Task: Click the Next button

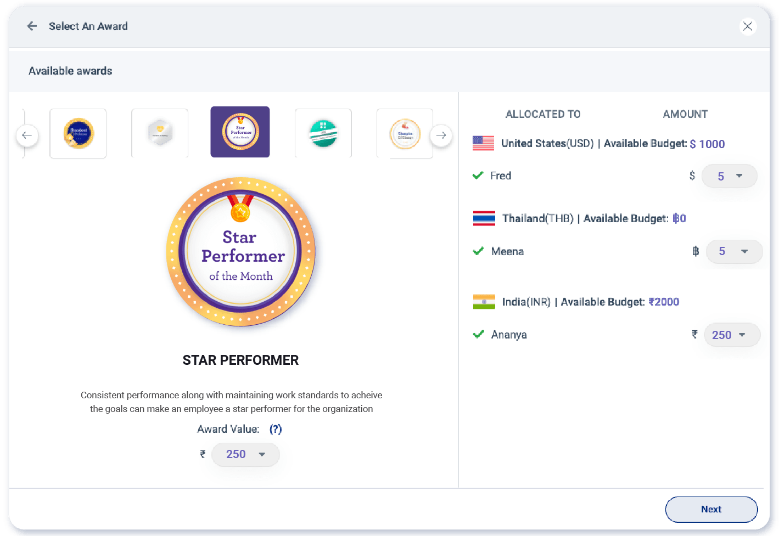Action: pyautogui.click(x=711, y=509)
